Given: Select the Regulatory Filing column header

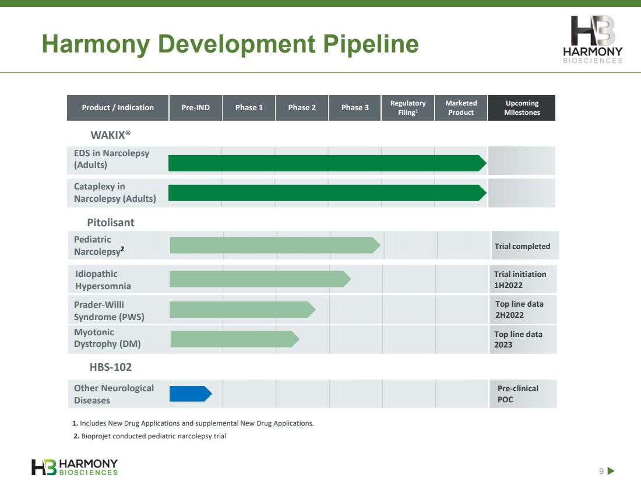Looking at the screenshot, I should coord(408,108).
